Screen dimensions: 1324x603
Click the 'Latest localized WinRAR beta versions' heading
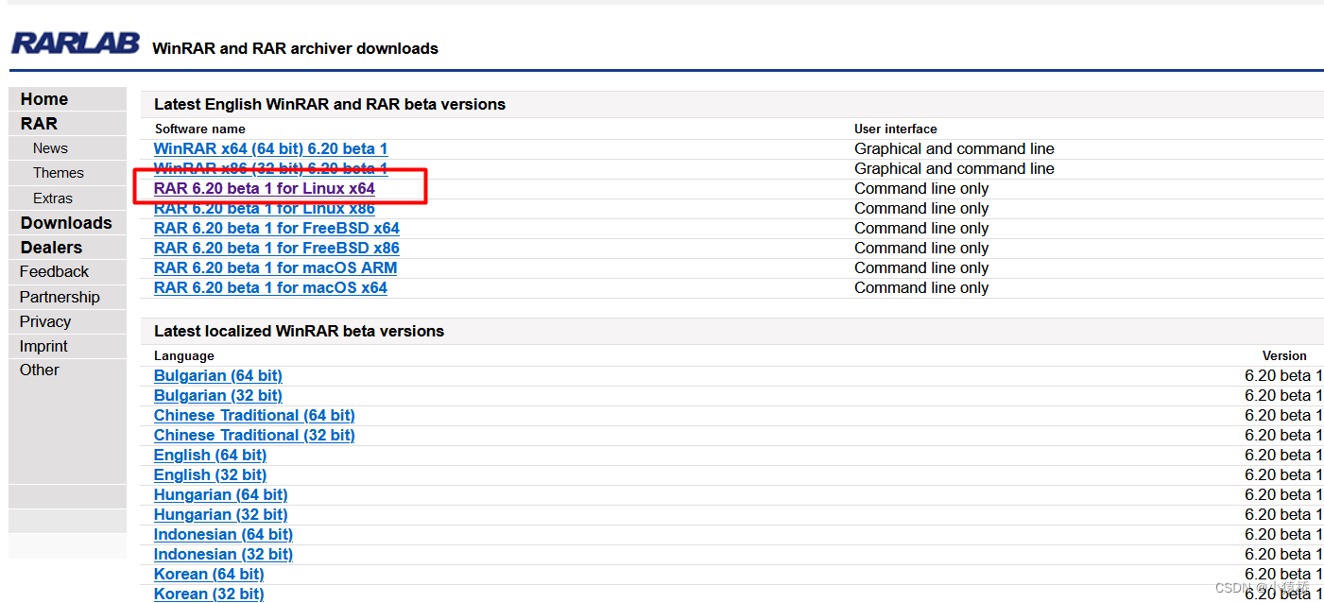click(x=299, y=332)
